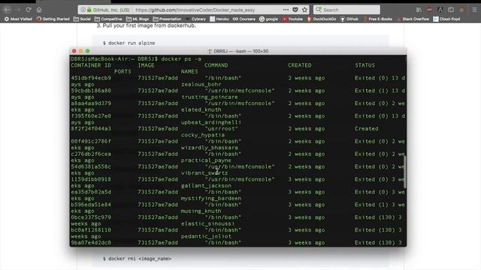481x270 pixels.
Task: Click the 'Created' status text
Action: [367, 128]
